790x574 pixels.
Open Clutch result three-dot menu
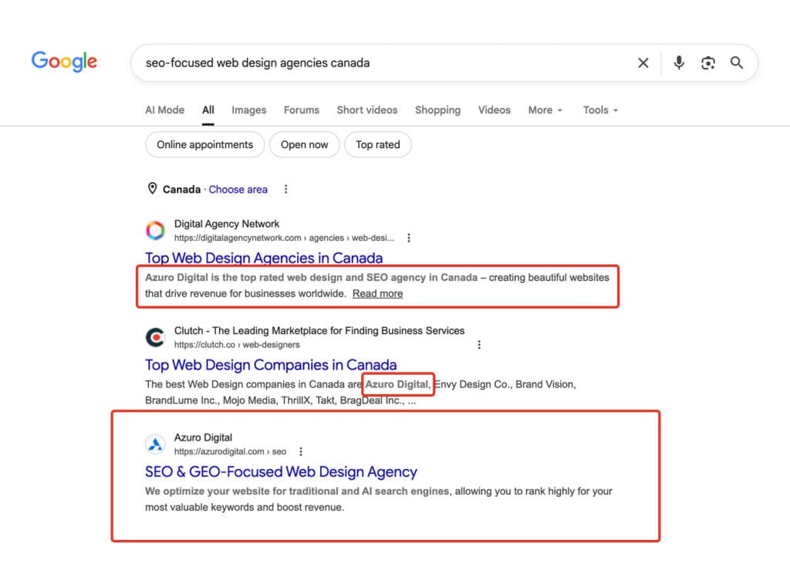[478, 345]
